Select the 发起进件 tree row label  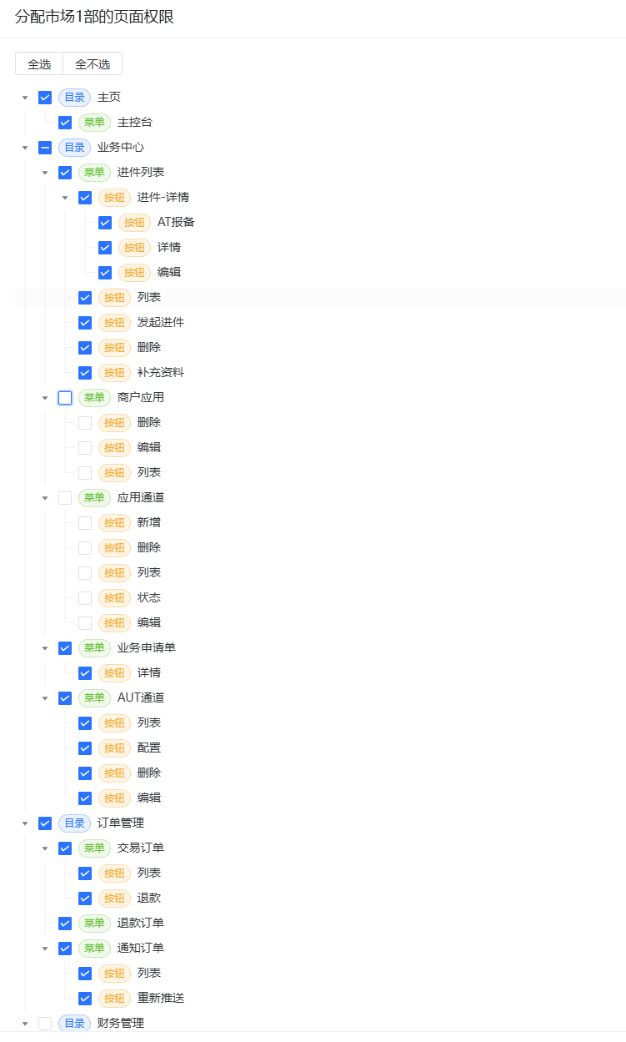[x=161, y=323]
